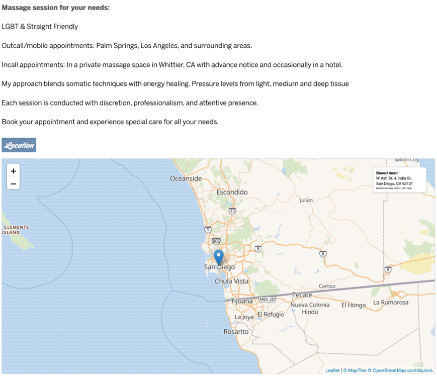The height and width of the screenshot is (377, 437).
Task: Click the Escondido city label
Action: point(232,192)
